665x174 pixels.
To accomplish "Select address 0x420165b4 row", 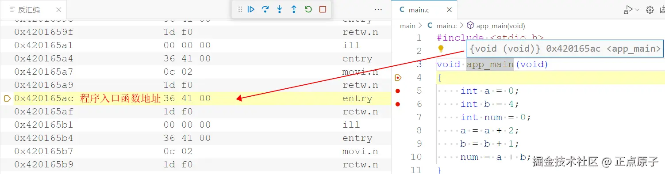I will 44,138.
